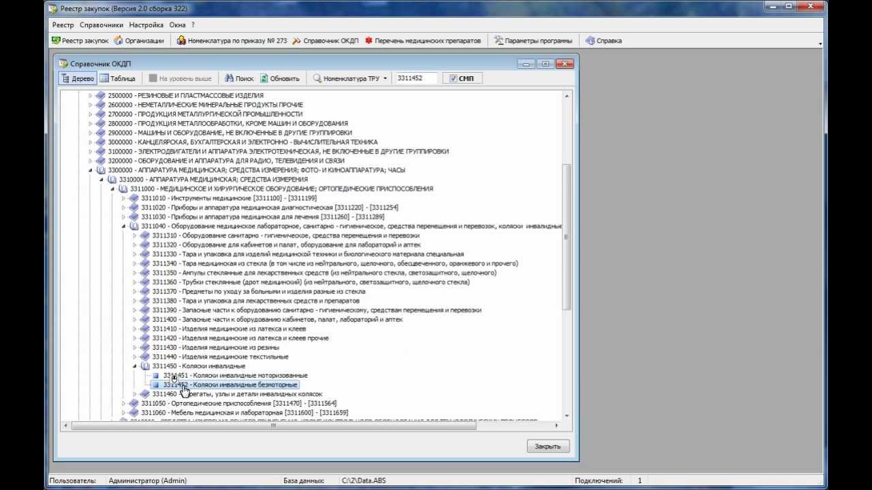
Task: Open Реестр закупок from the toolbar
Action: 80,41
